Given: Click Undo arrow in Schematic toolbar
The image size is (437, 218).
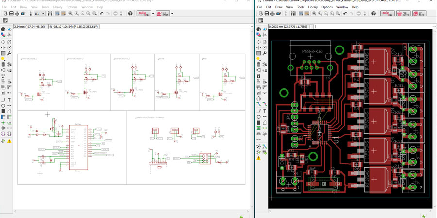Looking at the screenshot, I should 102,14.
